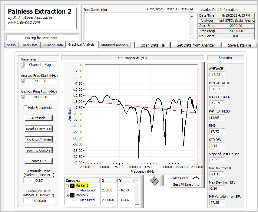Switch to the Quick Plots tab
The height and width of the screenshot is (212, 258).
coord(29,45)
